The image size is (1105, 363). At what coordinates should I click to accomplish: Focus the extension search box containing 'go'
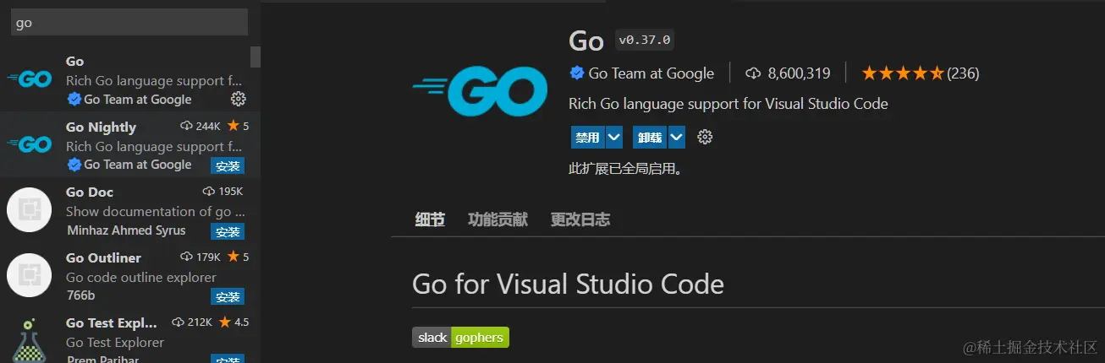click(129, 23)
